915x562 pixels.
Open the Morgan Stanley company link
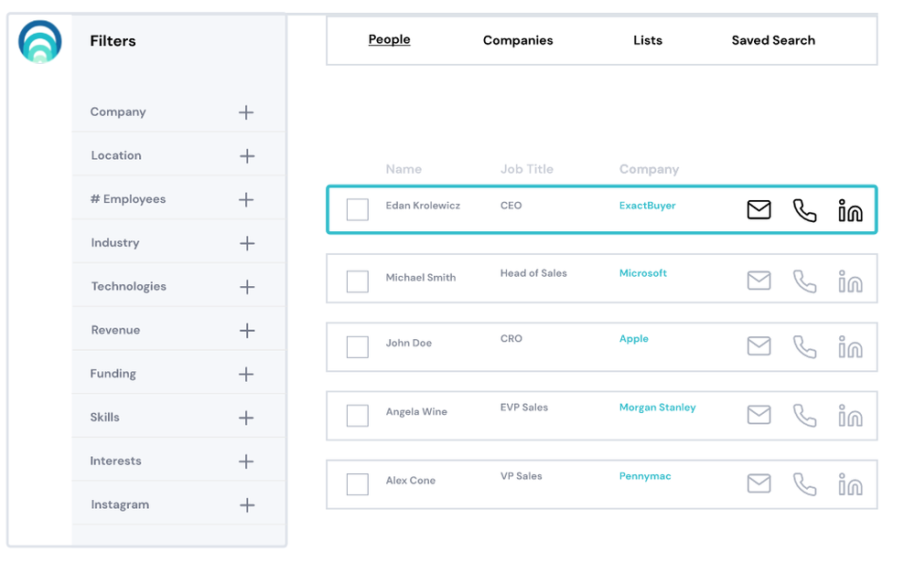(x=657, y=408)
